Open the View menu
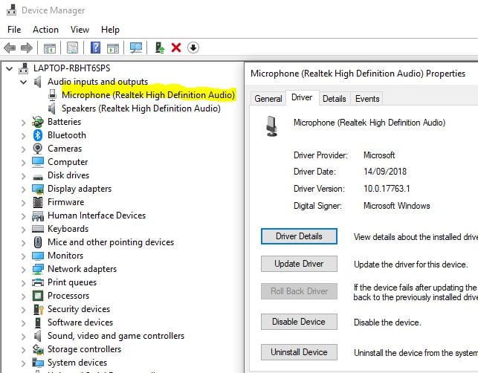The width and height of the screenshot is (478, 373). coord(80,30)
